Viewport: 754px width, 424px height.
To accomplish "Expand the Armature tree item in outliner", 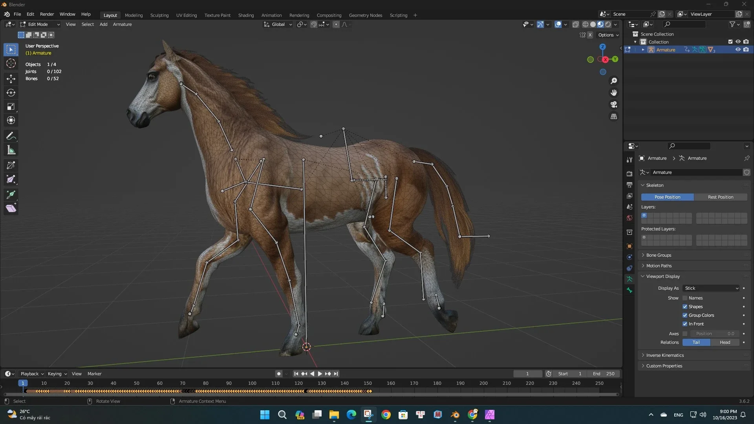I will (643, 49).
